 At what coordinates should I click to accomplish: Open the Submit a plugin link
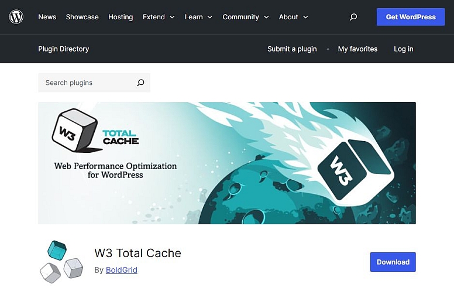pyautogui.click(x=292, y=49)
